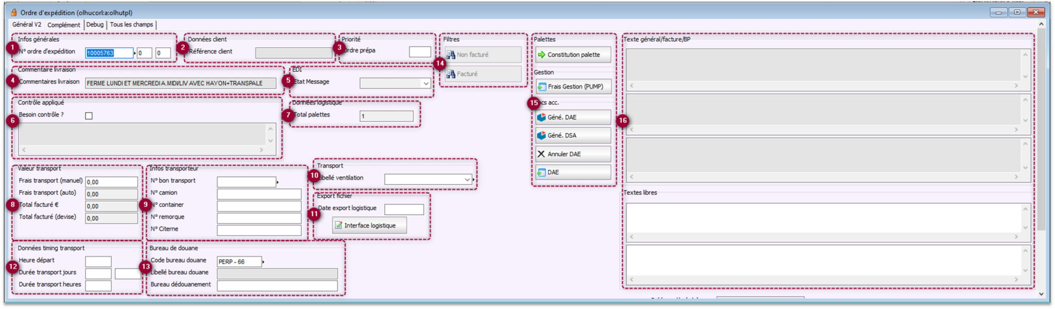The width and height of the screenshot is (1055, 309).
Task: Click the Interface logistique notepad icon
Action: pyautogui.click(x=338, y=226)
